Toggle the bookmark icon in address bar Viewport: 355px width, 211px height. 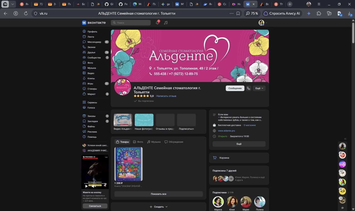pos(238,13)
